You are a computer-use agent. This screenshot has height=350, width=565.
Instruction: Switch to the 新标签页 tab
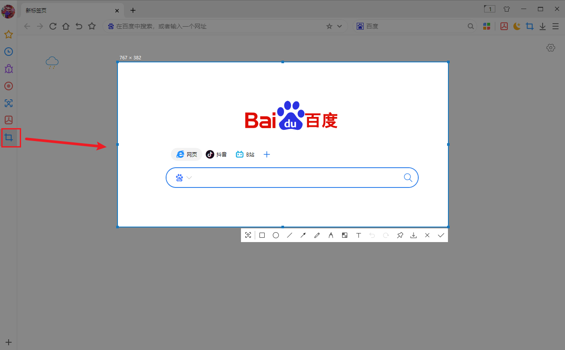(72, 10)
